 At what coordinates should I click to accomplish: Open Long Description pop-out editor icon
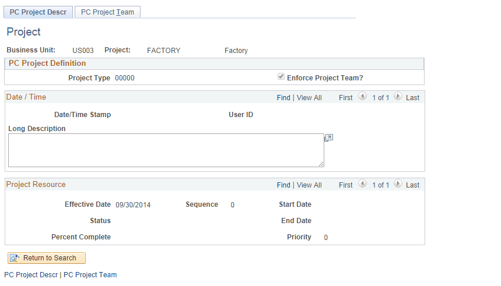pyautogui.click(x=329, y=138)
